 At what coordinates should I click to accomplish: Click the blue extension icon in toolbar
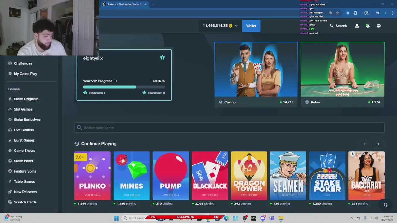point(348,13)
